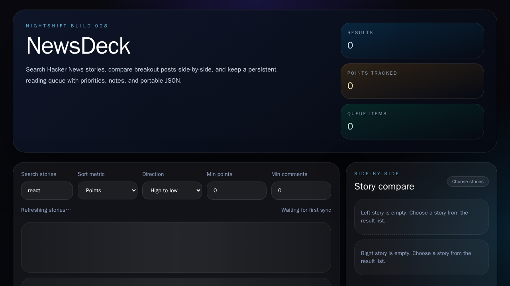Click the empty results list panel

[176, 247]
